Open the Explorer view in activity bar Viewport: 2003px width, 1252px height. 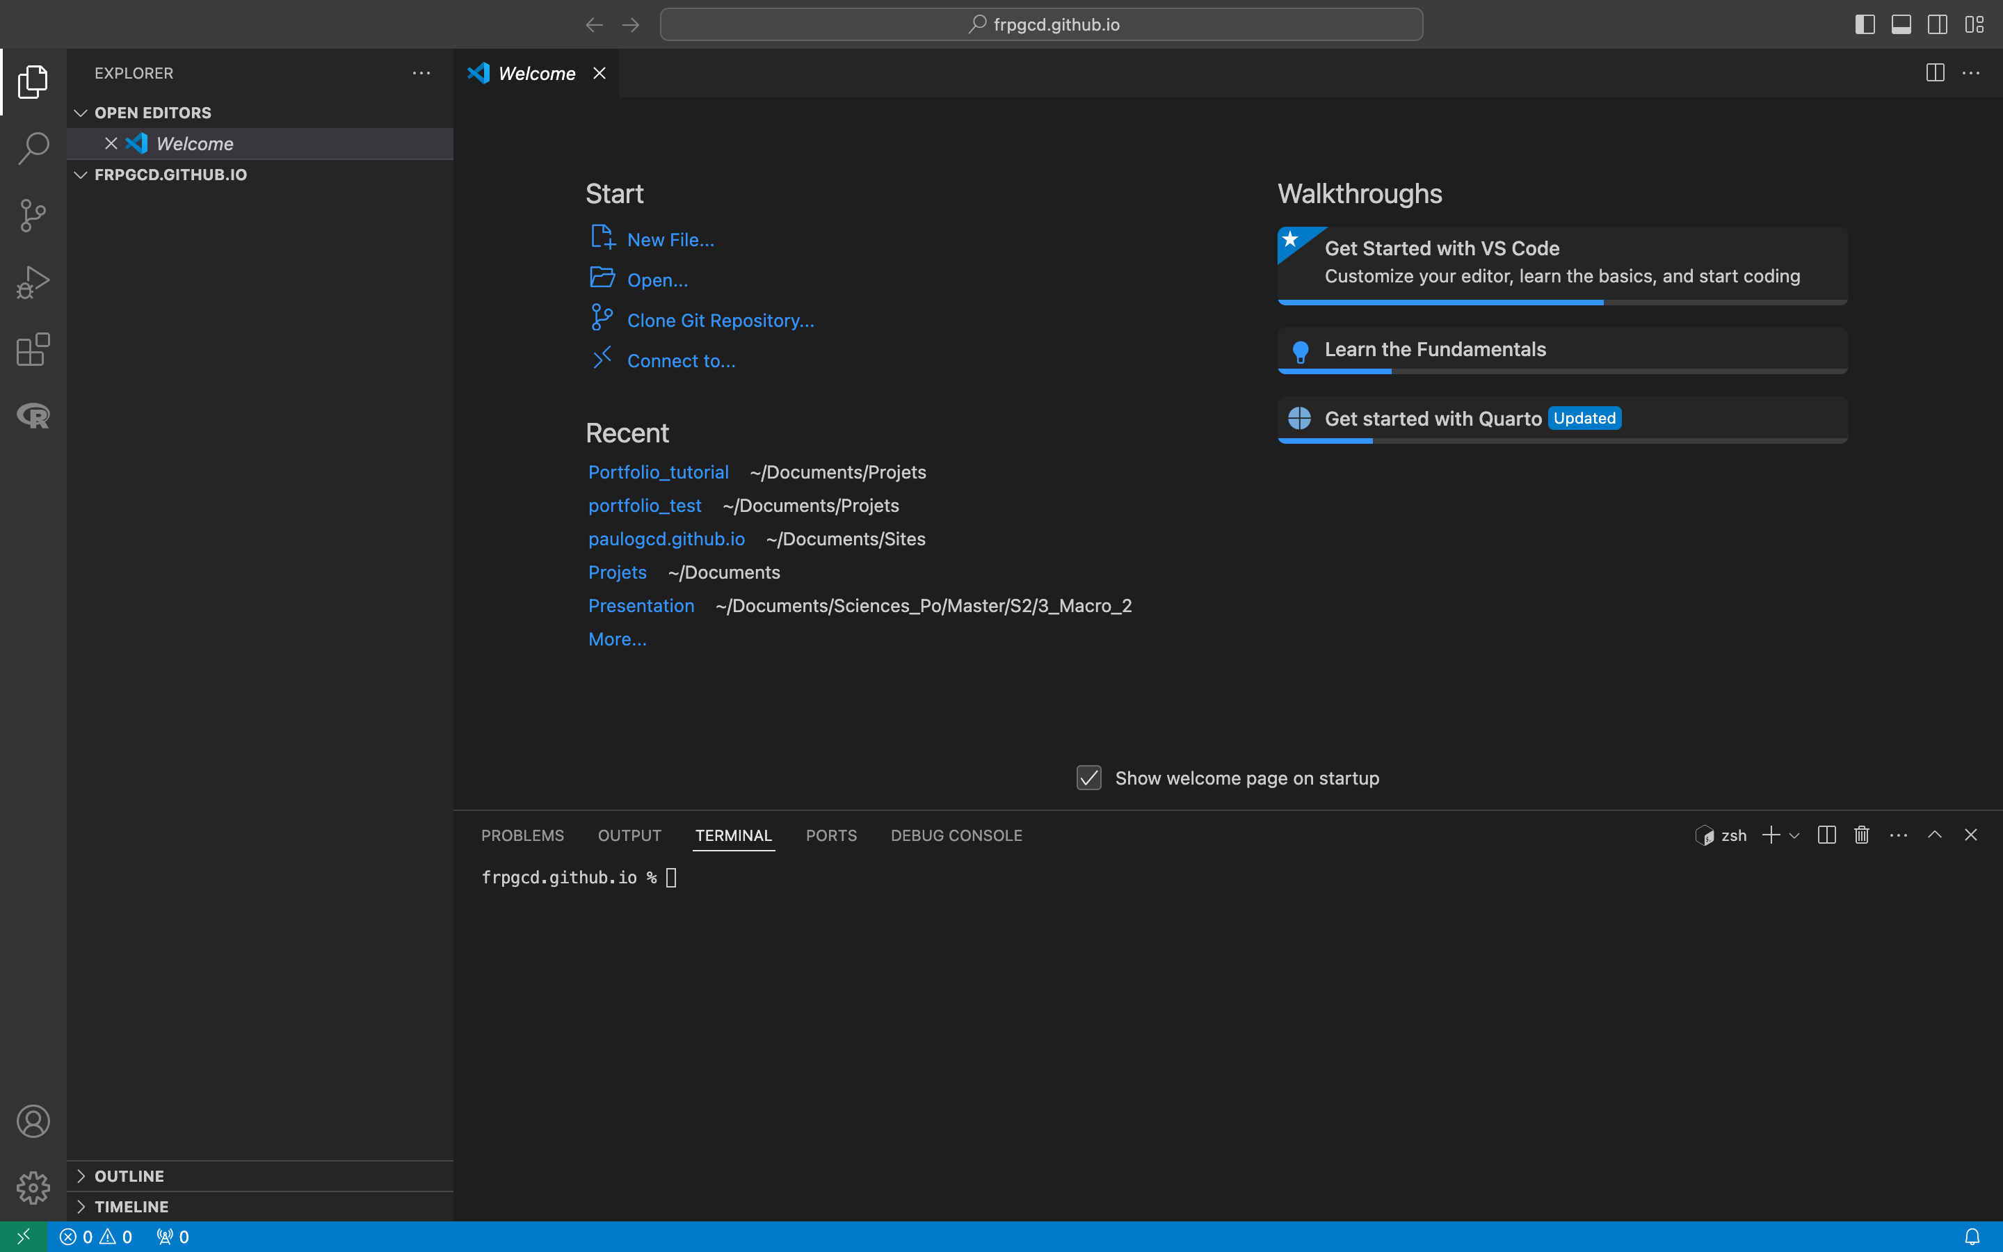[x=33, y=81]
